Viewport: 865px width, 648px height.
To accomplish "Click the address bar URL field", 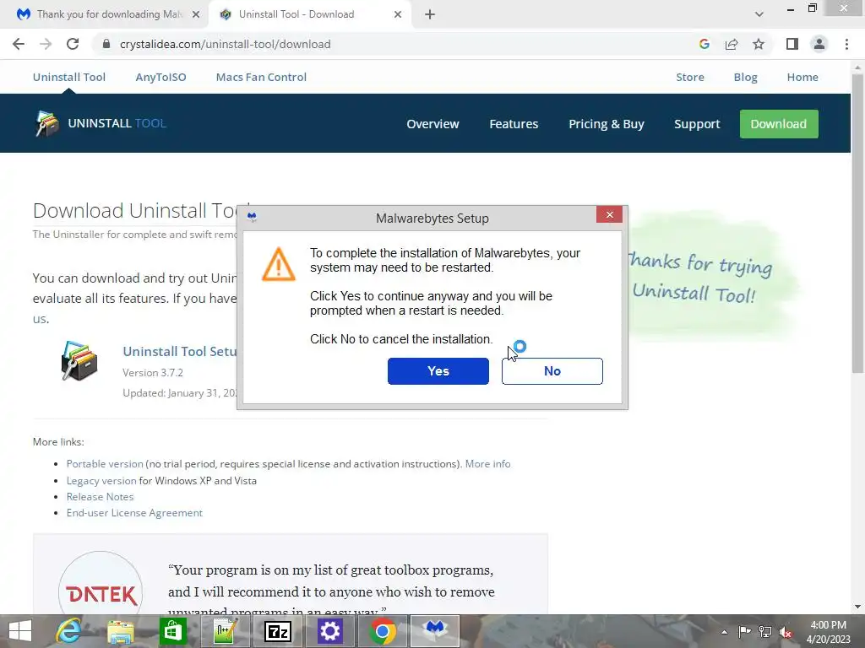I will pos(397,44).
